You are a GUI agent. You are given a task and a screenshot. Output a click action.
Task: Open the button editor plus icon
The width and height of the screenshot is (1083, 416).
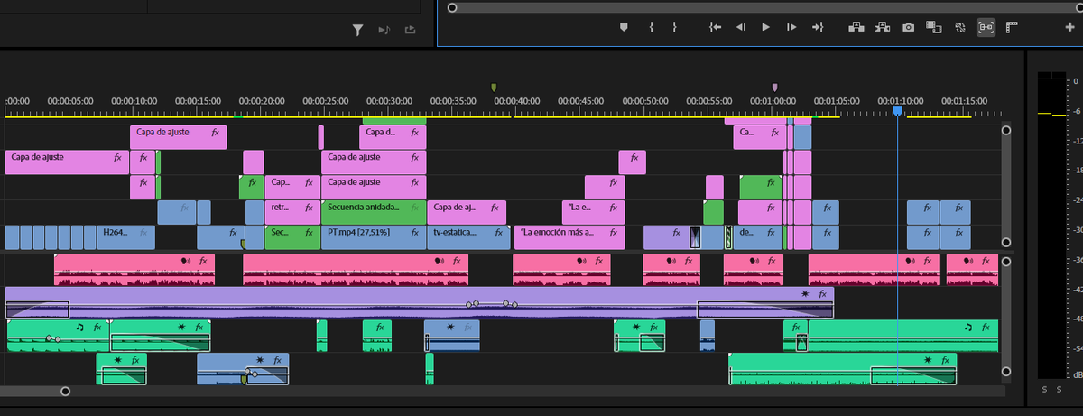pyautogui.click(x=1070, y=28)
